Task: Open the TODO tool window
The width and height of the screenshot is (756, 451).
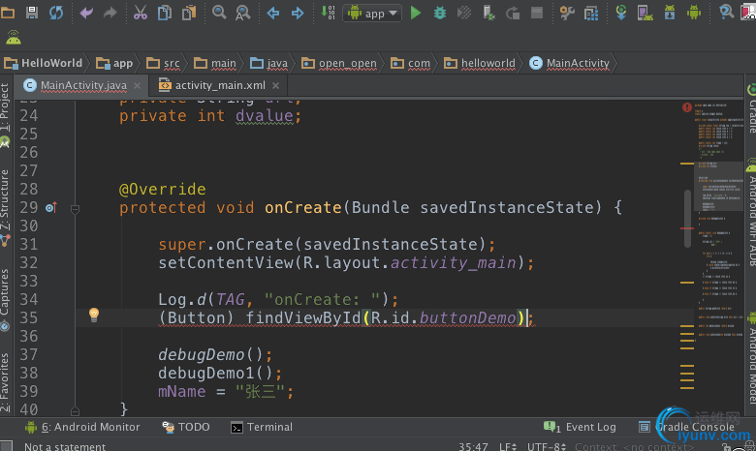Action: (186, 427)
